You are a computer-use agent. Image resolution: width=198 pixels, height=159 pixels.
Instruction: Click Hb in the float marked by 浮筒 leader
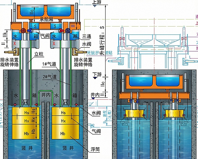(63, 133)
